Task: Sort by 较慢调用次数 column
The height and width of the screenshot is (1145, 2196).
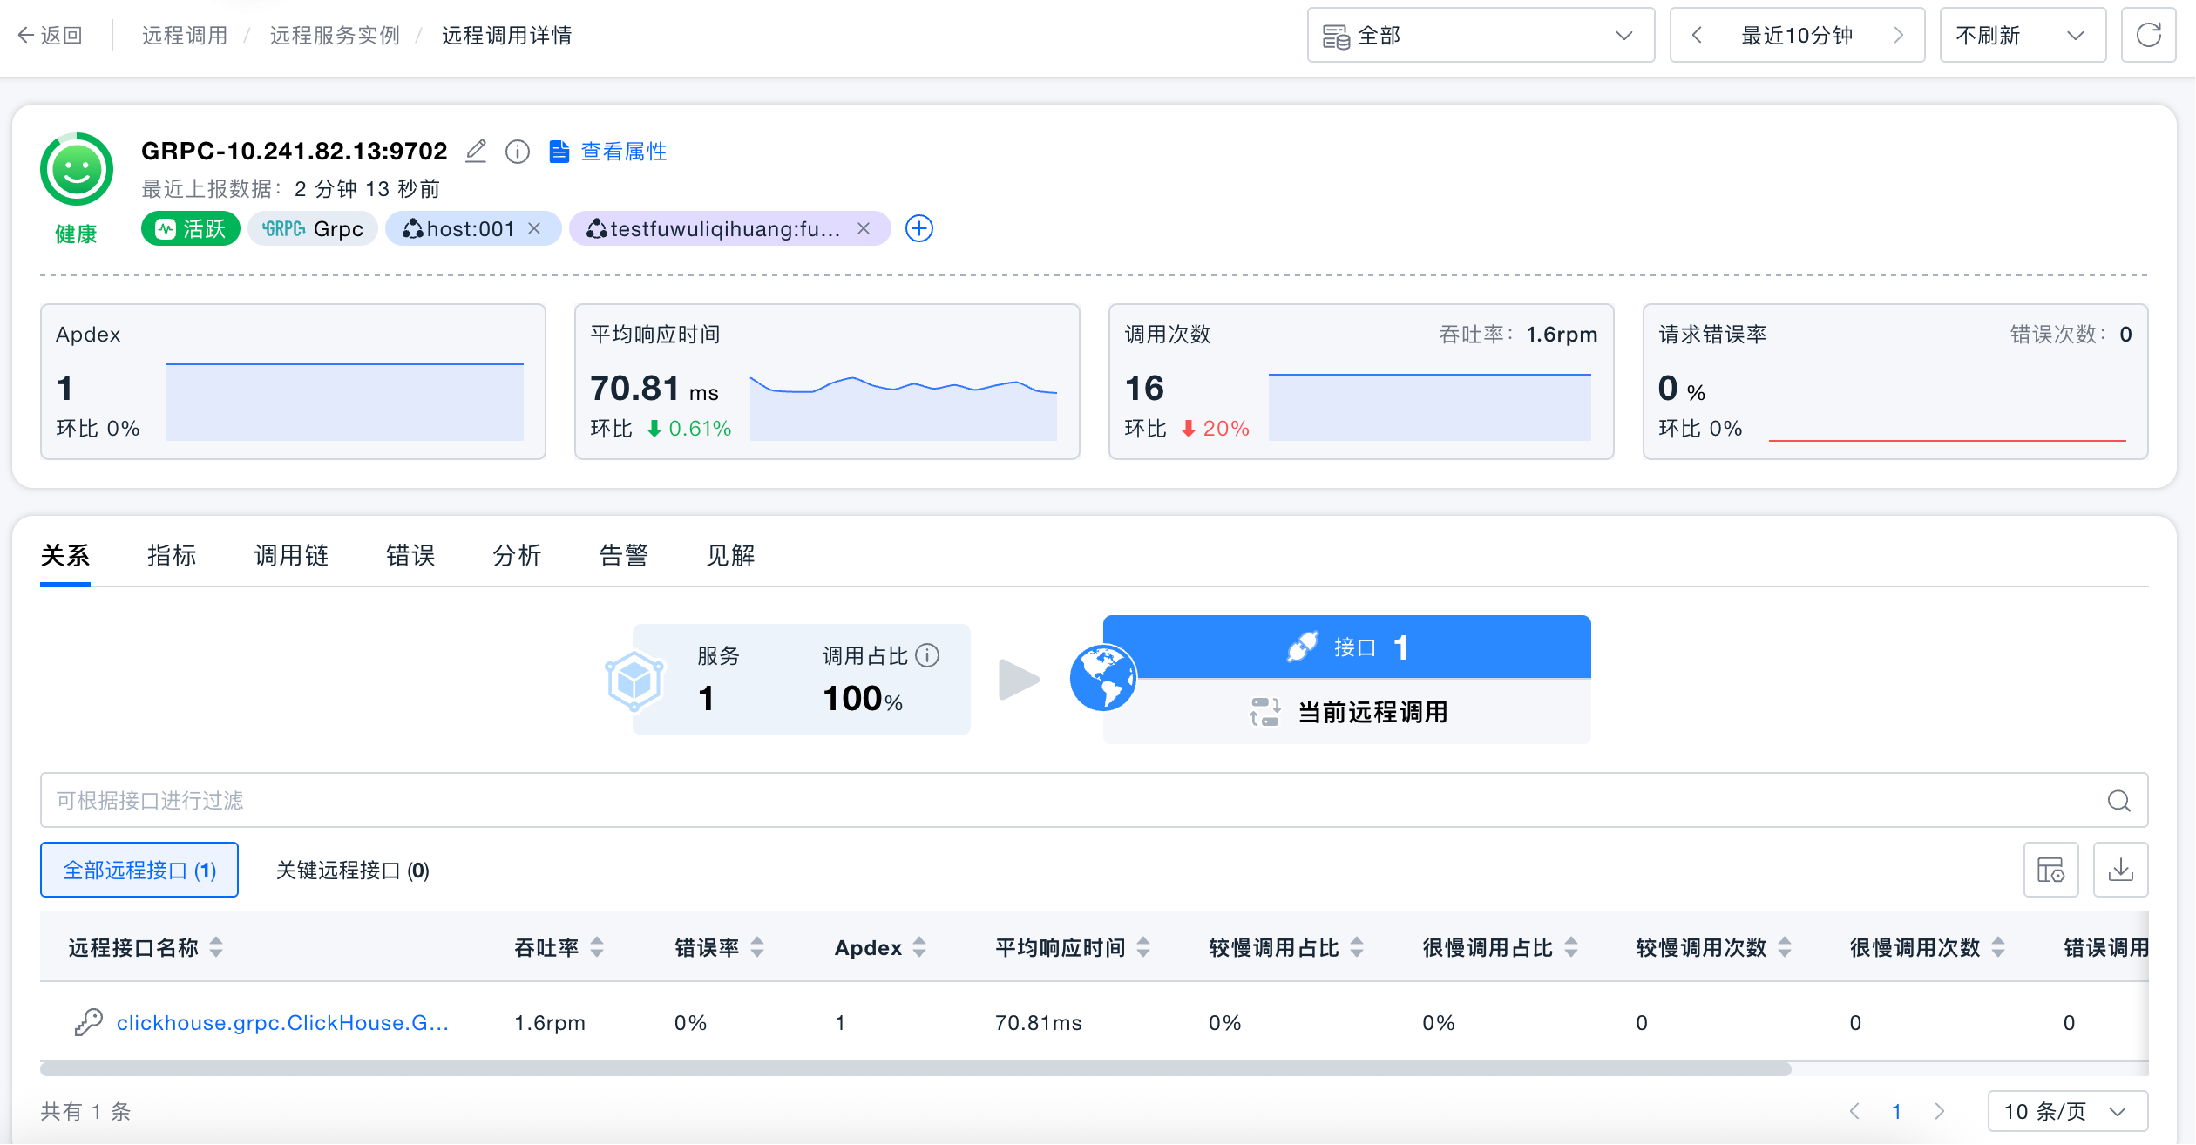Action: coord(1785,947)
